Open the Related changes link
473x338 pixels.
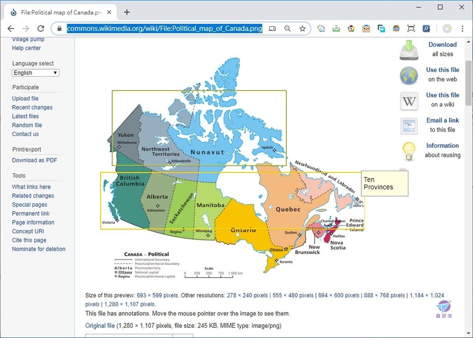33,196
